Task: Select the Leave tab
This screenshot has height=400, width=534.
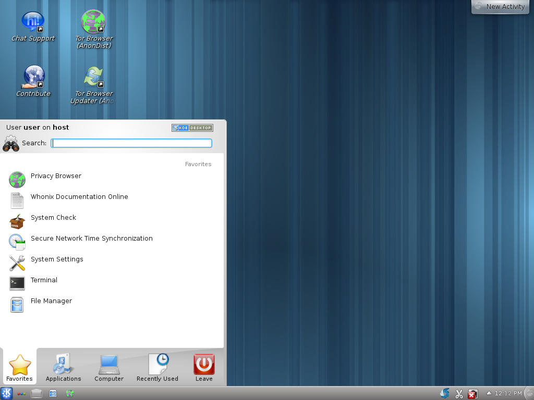Action: [204, 368]
